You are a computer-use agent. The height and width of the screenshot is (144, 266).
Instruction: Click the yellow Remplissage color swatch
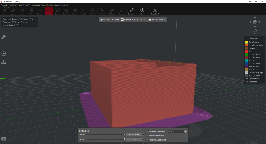(x=247, y=42)
